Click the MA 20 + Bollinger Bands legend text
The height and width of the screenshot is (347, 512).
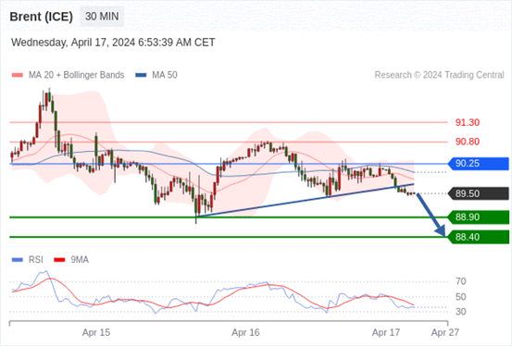77,75
